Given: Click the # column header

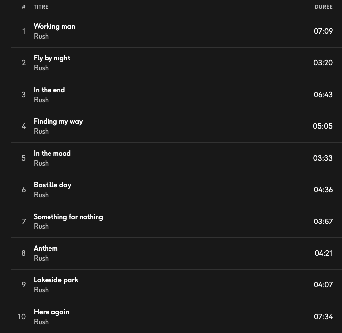Looking at the screenshot, I should pyautogui.click(x=23, y=7).
